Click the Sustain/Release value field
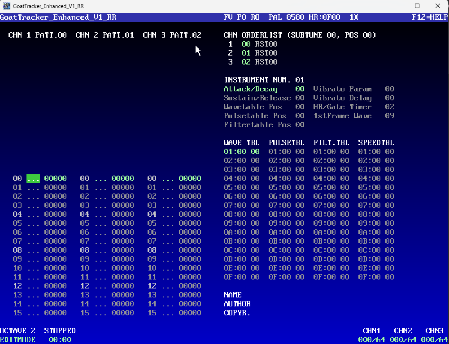Screen dimensions: 449x344 tap(300, 98)
